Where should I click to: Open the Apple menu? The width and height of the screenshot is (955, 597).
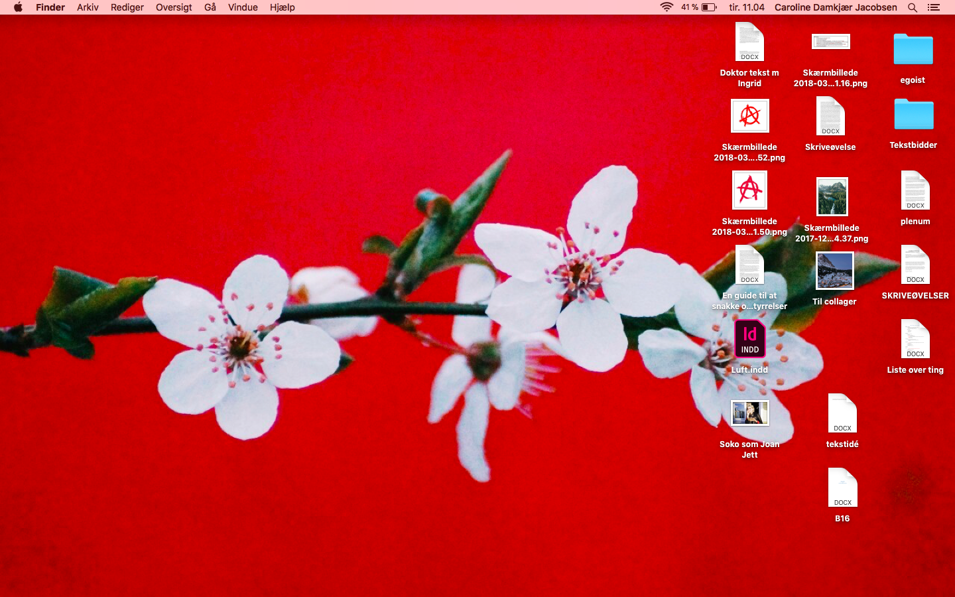point(18,7)
